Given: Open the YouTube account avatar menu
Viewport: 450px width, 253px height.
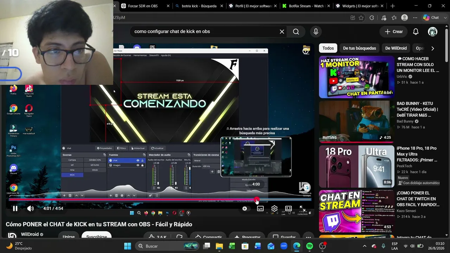Looking at the screenshot, I should [x=432, y=32].
